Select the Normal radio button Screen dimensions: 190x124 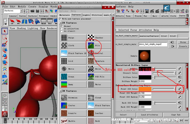(x=62, y=26)
